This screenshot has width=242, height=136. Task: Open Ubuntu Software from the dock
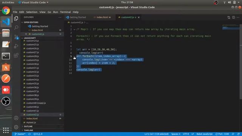pyautogui.click(x=6, y=67)
